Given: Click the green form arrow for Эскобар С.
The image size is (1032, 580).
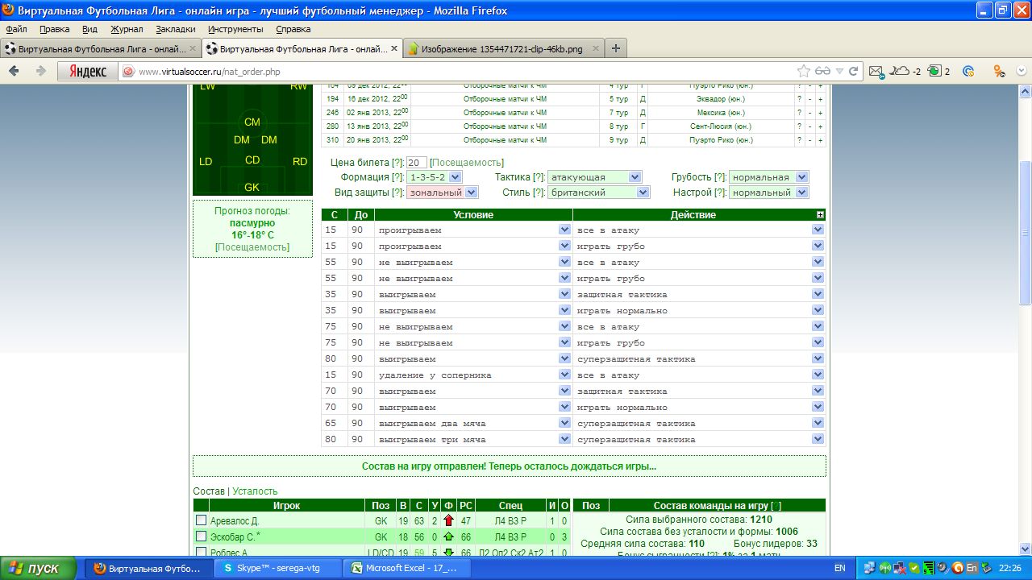Looking at the screenshot, I should [x=449, y=536].
